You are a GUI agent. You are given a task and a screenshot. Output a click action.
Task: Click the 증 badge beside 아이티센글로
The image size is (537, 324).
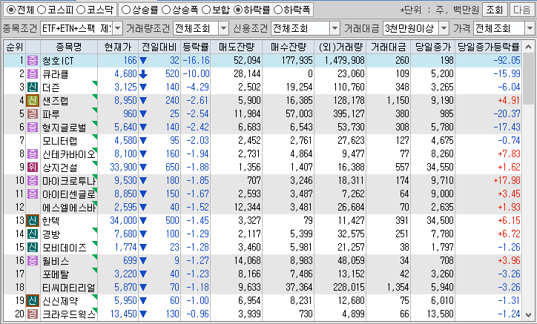tap(33, 194)
